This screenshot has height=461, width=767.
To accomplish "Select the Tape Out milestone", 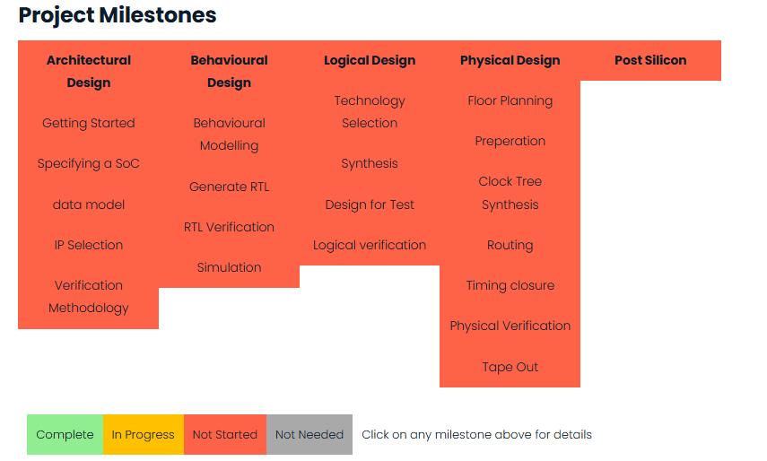I will click(510, 367).
